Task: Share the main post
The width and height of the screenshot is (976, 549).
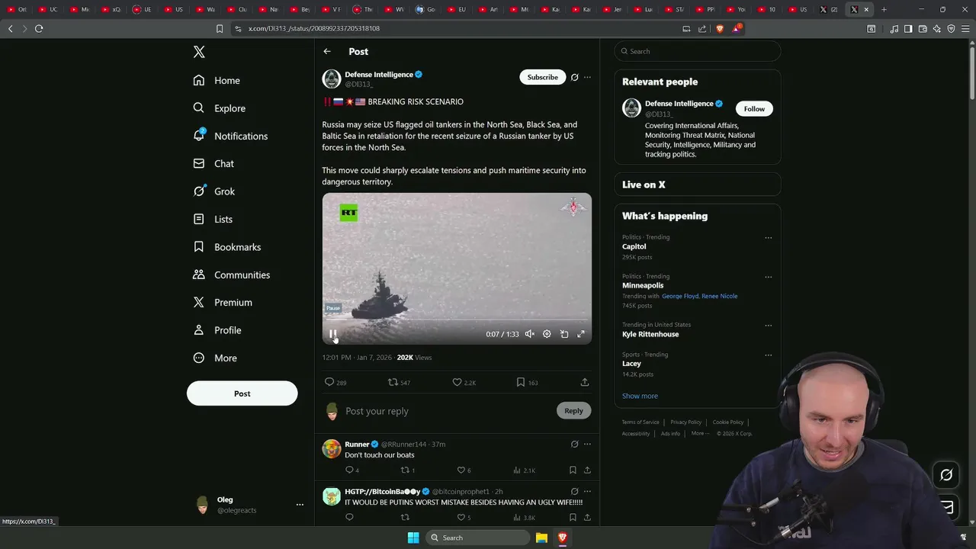Action: (x=585, y=382)
